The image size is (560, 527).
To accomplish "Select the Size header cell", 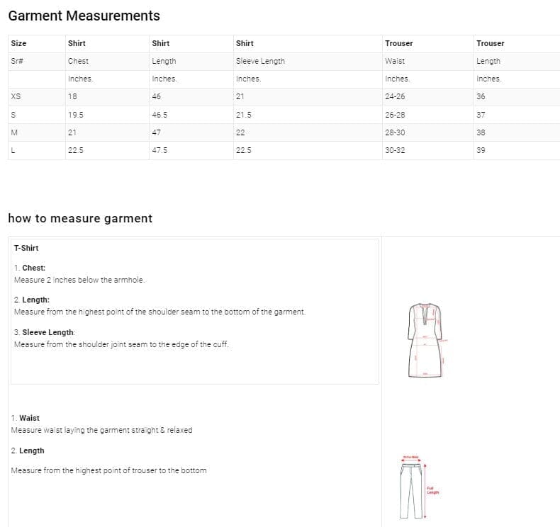I will [x=19, y=43].
